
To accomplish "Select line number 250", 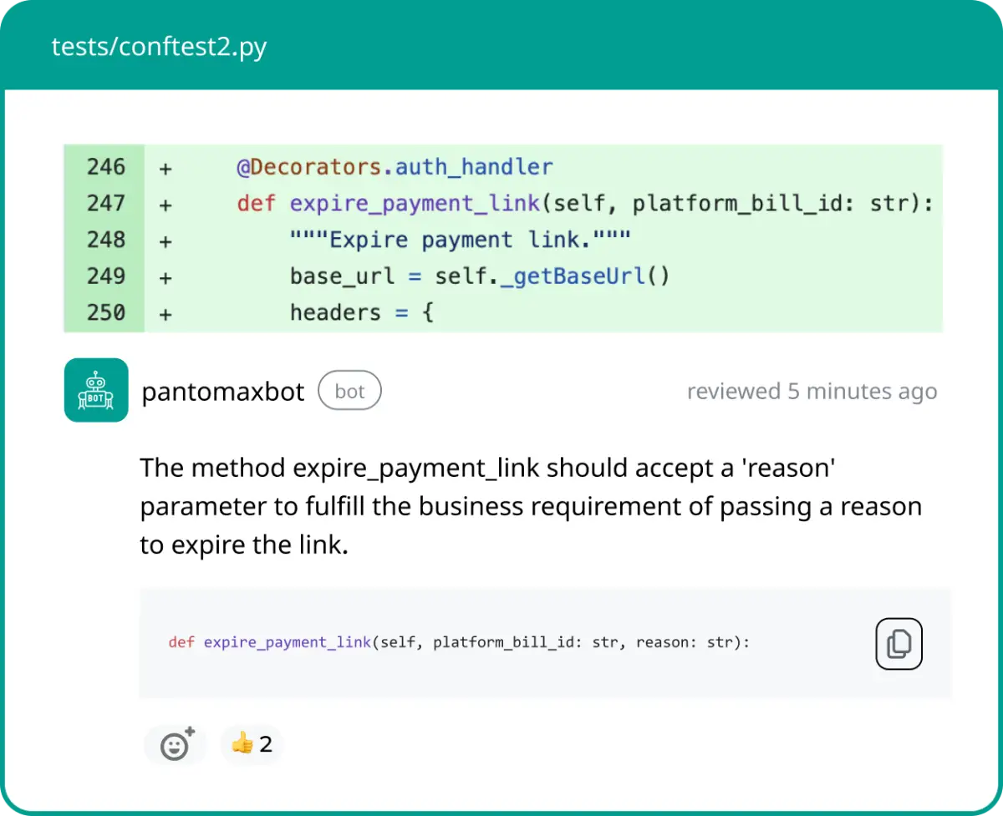I will (x=106, y=312).
